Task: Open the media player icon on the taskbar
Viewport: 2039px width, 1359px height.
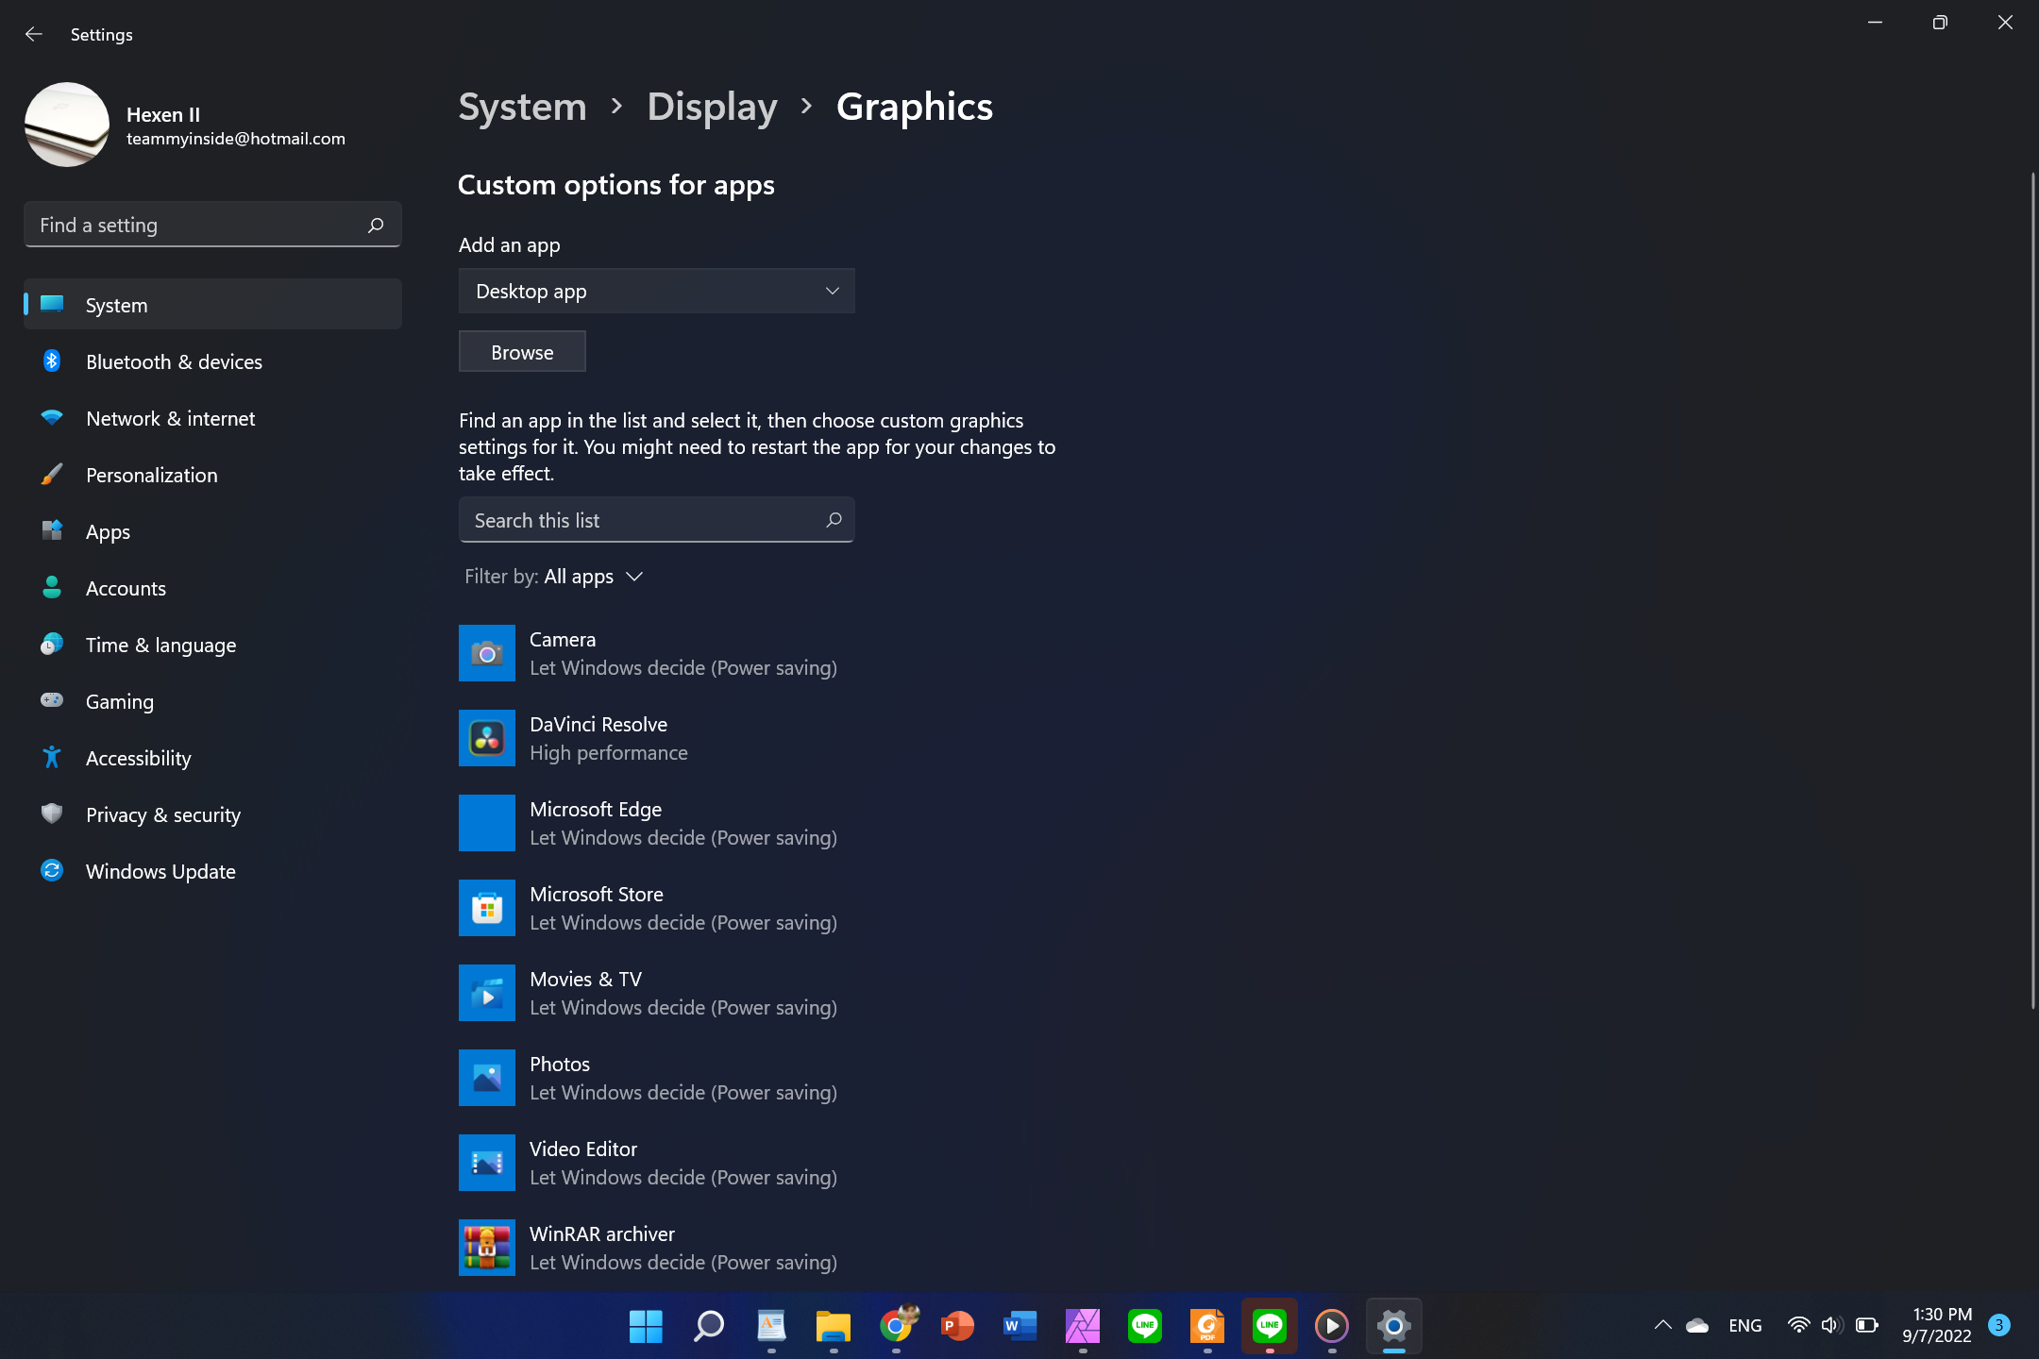Action: 1331,1326
